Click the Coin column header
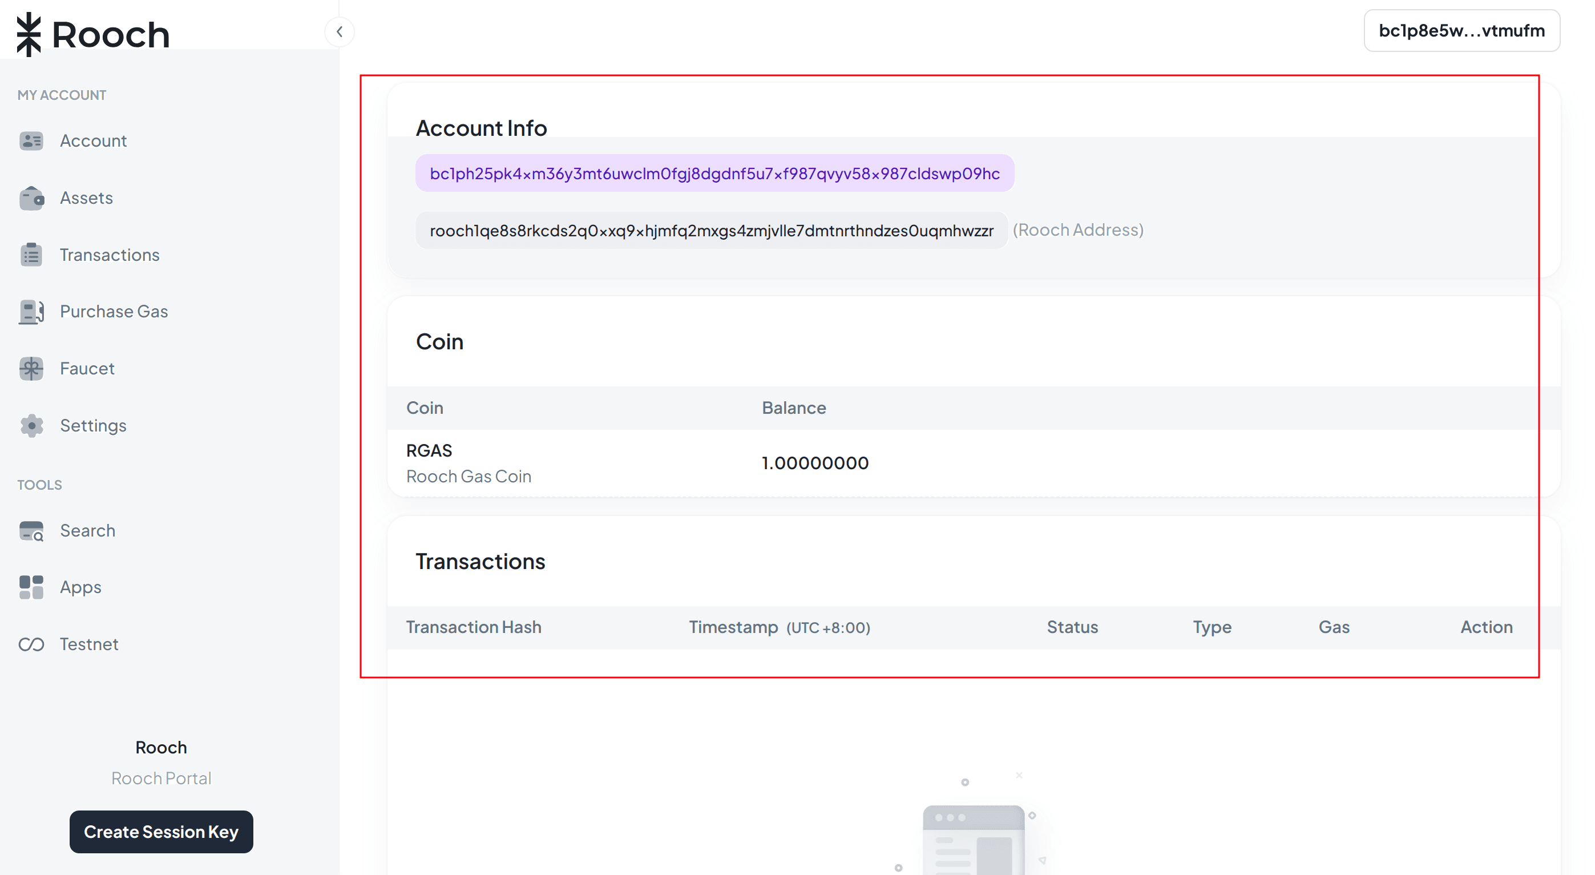 [425, 408]
